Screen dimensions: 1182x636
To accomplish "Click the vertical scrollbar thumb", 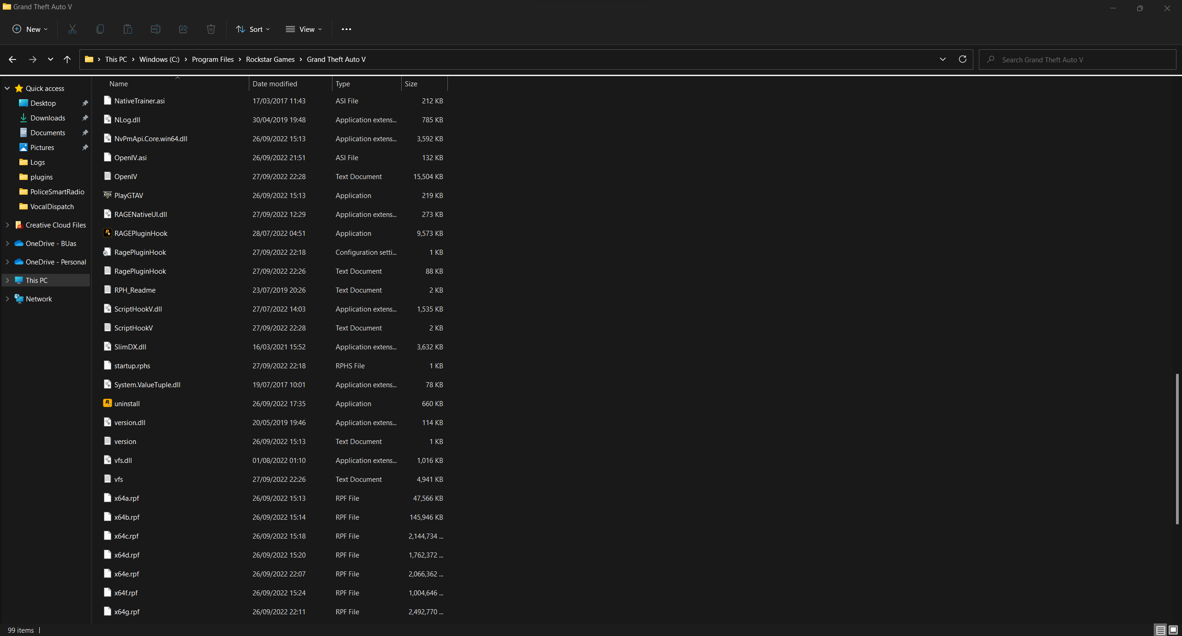I will pos(1177,449).
